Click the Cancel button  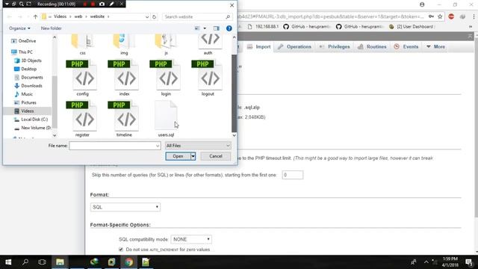coord(216,156)
